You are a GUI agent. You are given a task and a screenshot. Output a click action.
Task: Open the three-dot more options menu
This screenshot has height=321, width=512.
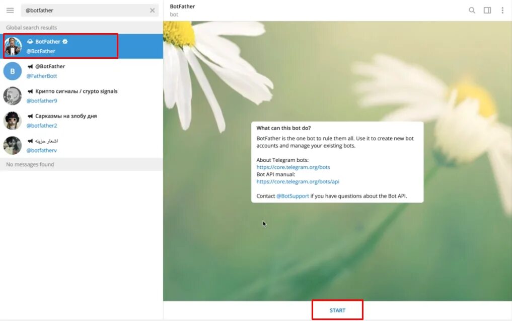(502, 11)
